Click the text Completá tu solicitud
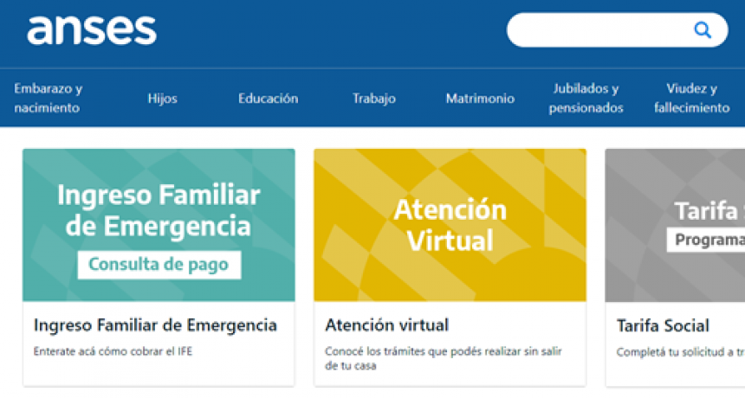 (670, 352)
